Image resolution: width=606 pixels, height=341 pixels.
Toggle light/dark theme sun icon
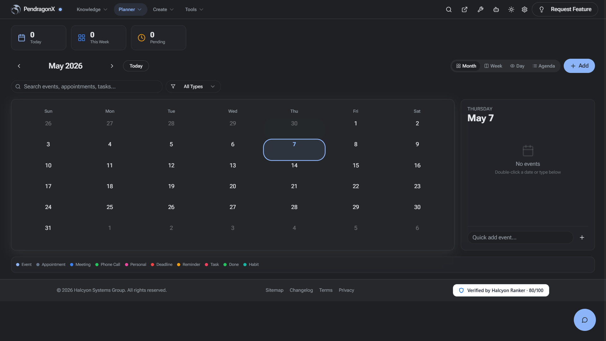click(511, 9)
